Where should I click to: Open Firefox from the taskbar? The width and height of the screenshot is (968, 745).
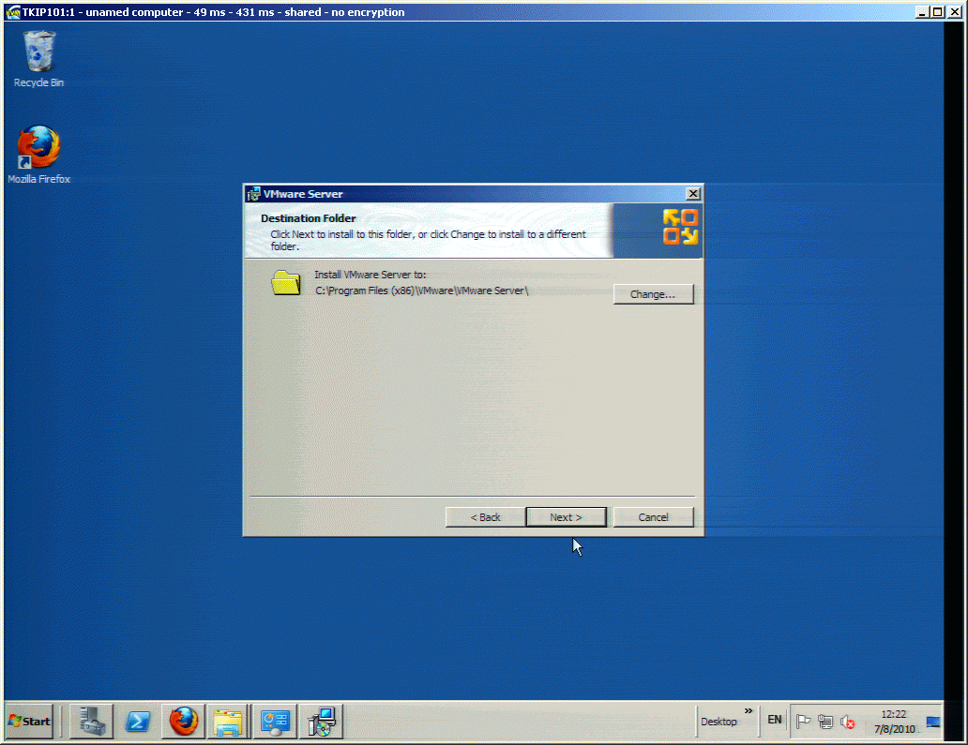(x=184, y=721)
